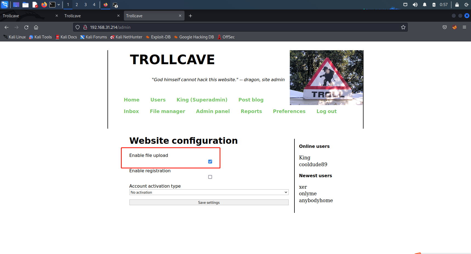Viewport: 471px width, 254px height.
Task: Close the active third Trollcave tab
Action: pyautogui.click(x=180, y=16)
